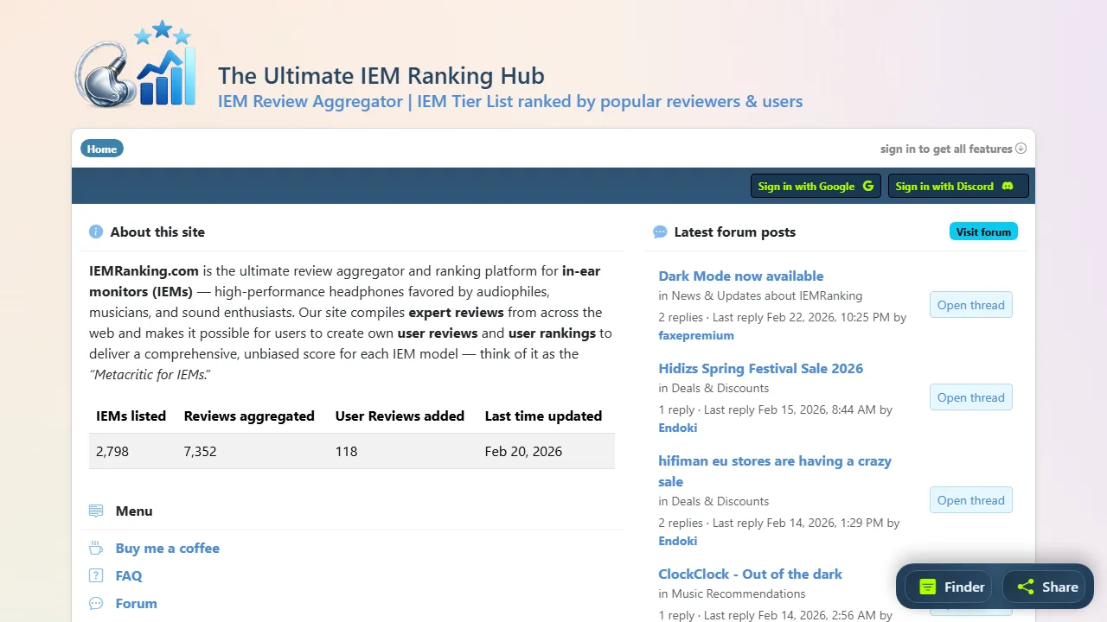Click the Buy me a coffee link
Viewport: 1107px width, 622px height.
tap(167, 548)
